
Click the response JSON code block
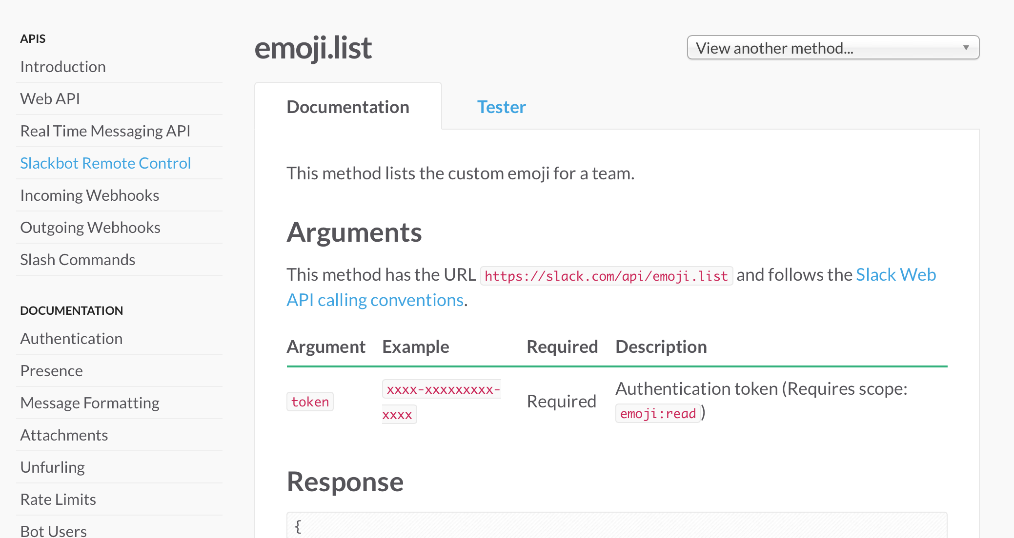617,525
